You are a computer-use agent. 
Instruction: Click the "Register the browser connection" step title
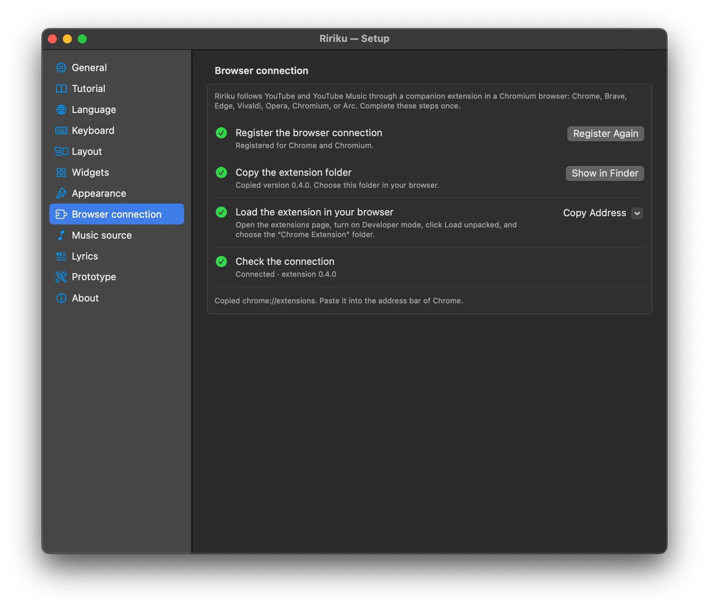click(x=309, y=133)
